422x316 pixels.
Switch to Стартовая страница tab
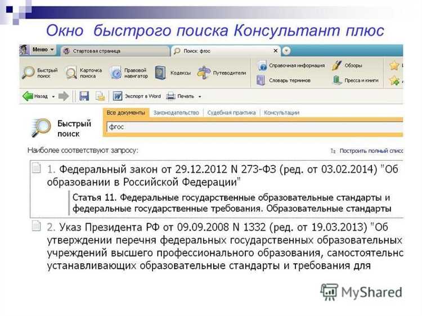115,51
